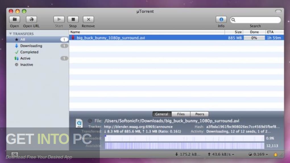Click the blue Downloading arrow icon
The image size is (290, 163).
[x=17, y=46]
